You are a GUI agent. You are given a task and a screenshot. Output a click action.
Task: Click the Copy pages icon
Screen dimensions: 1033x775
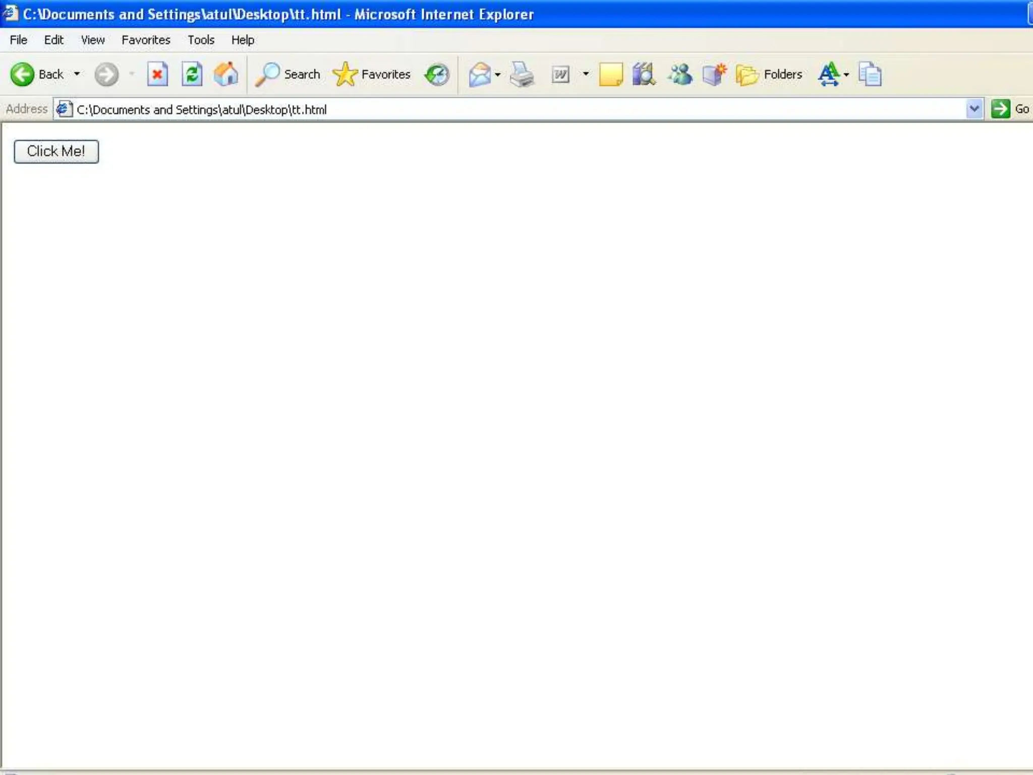coord(870,75)
